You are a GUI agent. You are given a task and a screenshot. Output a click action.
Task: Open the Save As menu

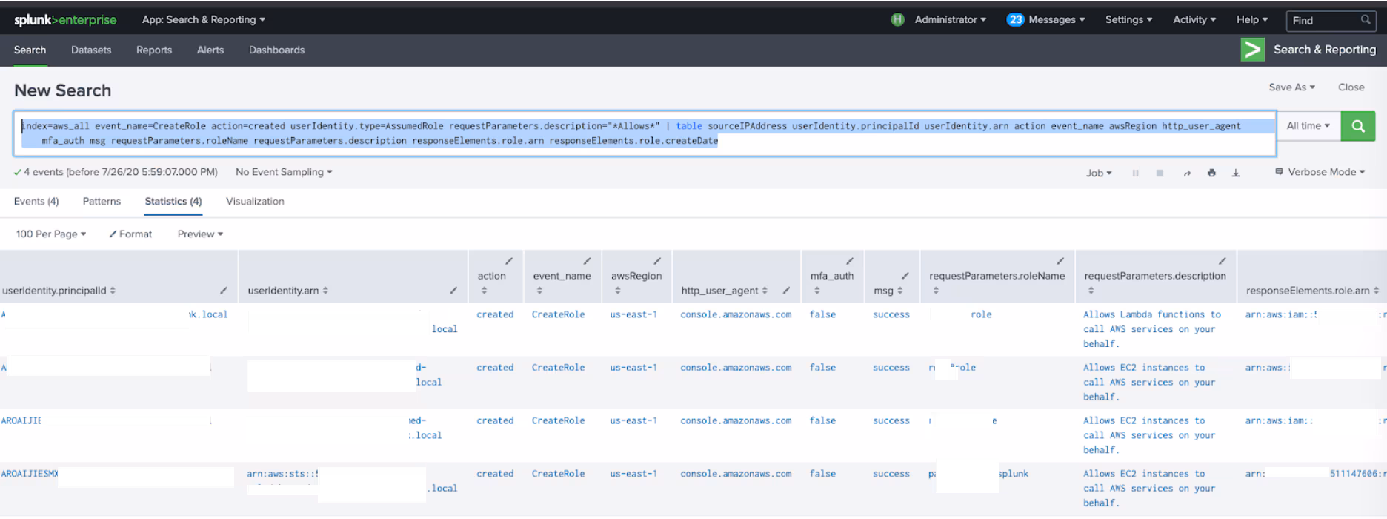pyautogui.click(x=1291, y=87)
